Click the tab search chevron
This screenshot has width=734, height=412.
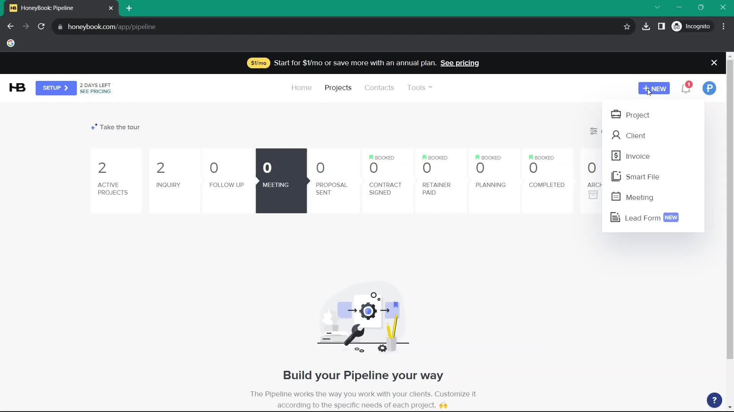[657, 7]
